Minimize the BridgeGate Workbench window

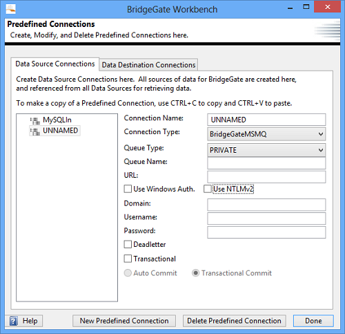point(290,8)
